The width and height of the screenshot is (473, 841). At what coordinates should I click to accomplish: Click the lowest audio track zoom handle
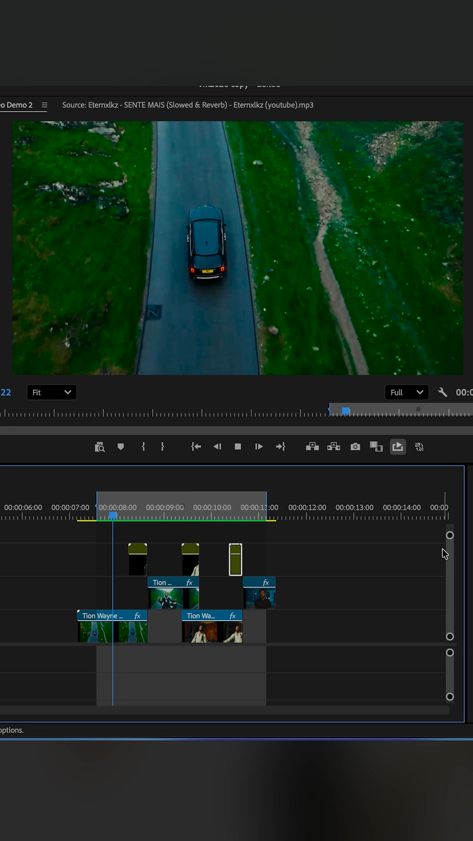tap(450, 696)
